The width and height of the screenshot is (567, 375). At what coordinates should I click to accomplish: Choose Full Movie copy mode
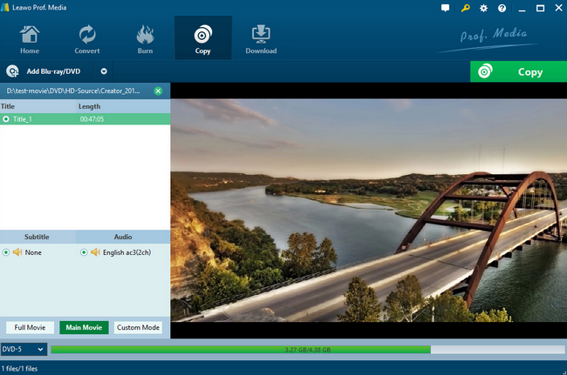click(x=30, y=327)
